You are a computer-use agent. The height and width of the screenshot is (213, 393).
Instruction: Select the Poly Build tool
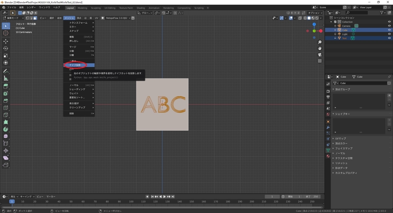click(6, 122)
